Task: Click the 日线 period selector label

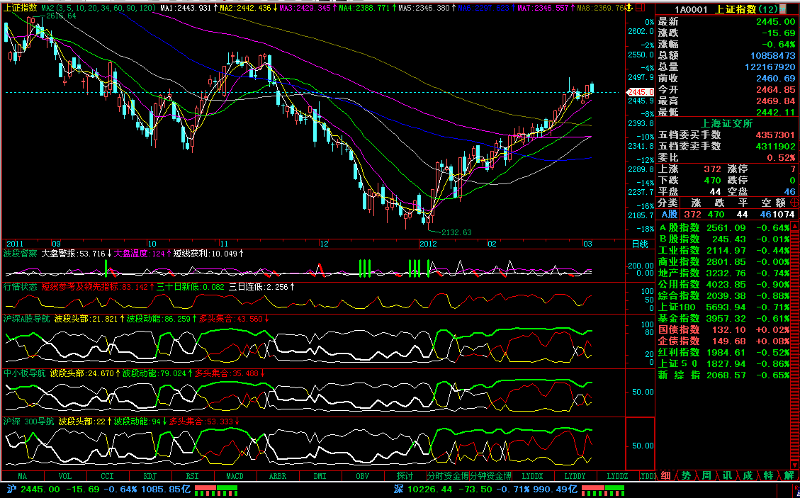Action: (639, 244)
